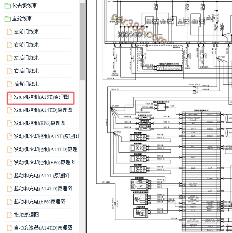
Task: Click the sidebar vertical scrollbar thumb
Action: coord(82,42)
